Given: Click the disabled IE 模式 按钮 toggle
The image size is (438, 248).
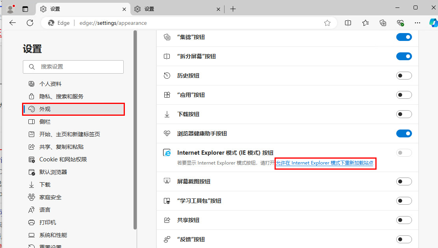Looking at the screenshot, I should [x=404, y=153].
